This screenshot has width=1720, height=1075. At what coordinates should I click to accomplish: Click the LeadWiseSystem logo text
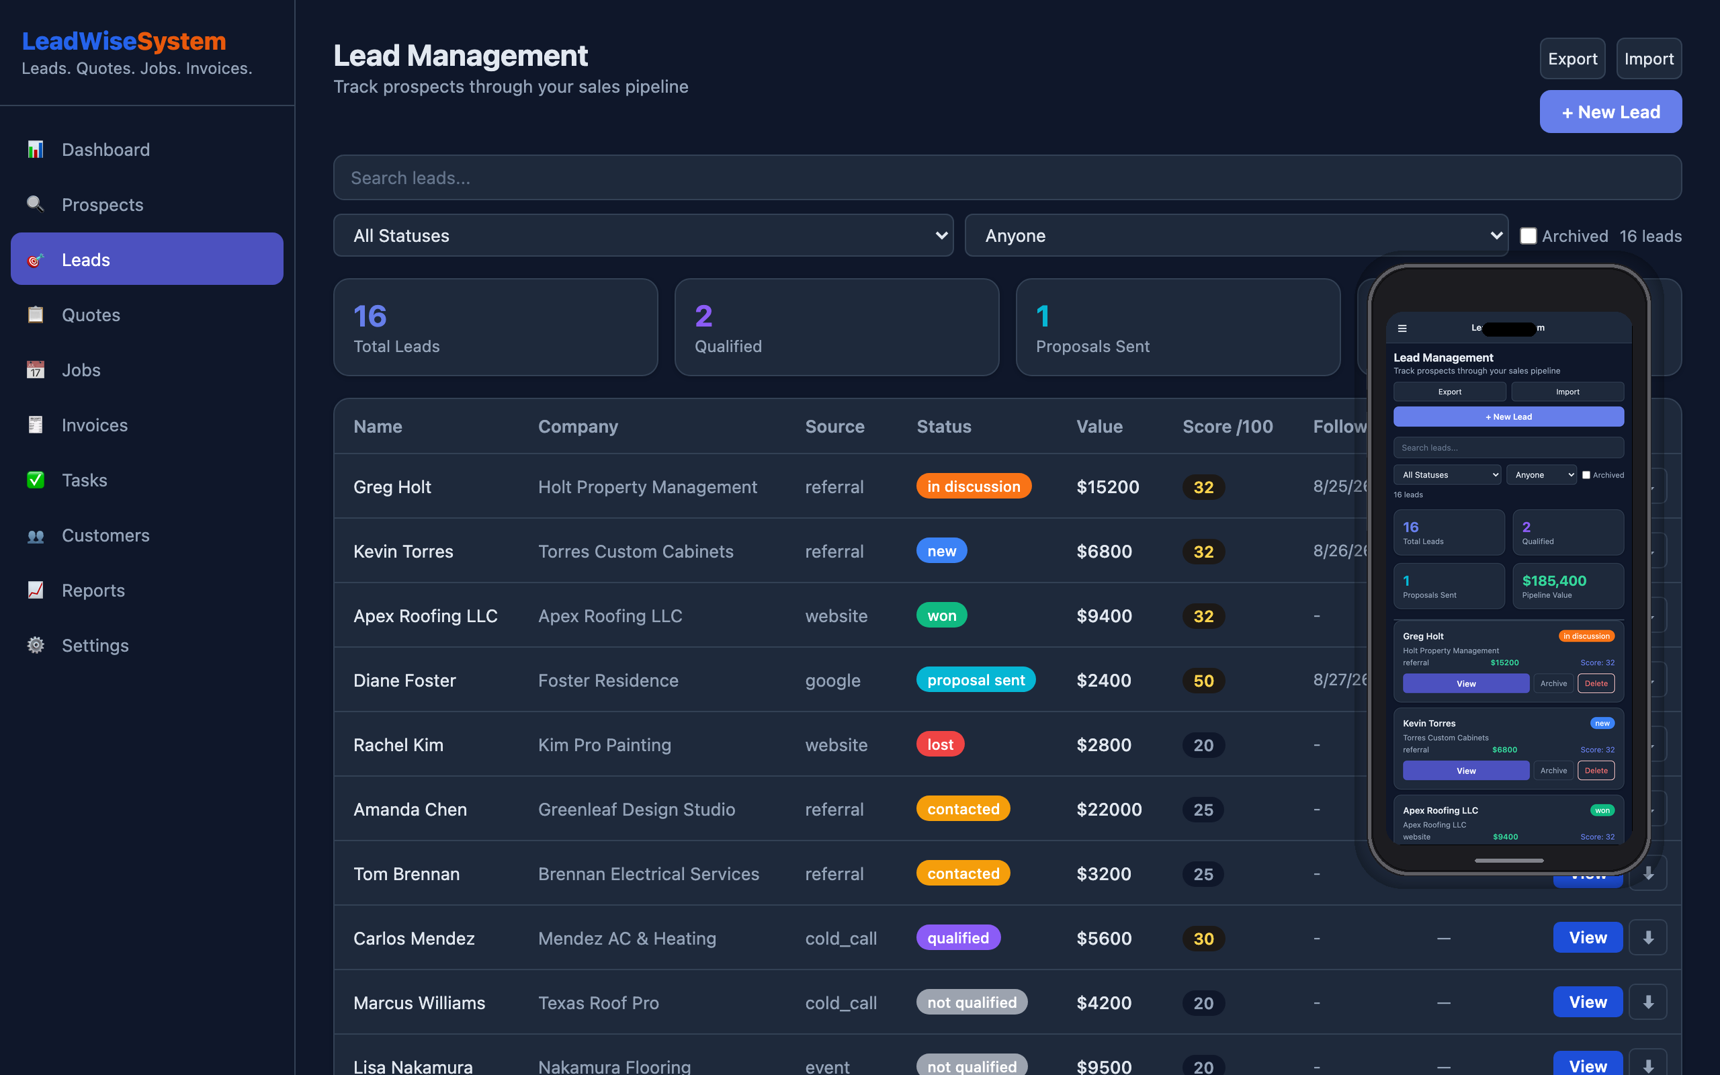tap(124, 41)
